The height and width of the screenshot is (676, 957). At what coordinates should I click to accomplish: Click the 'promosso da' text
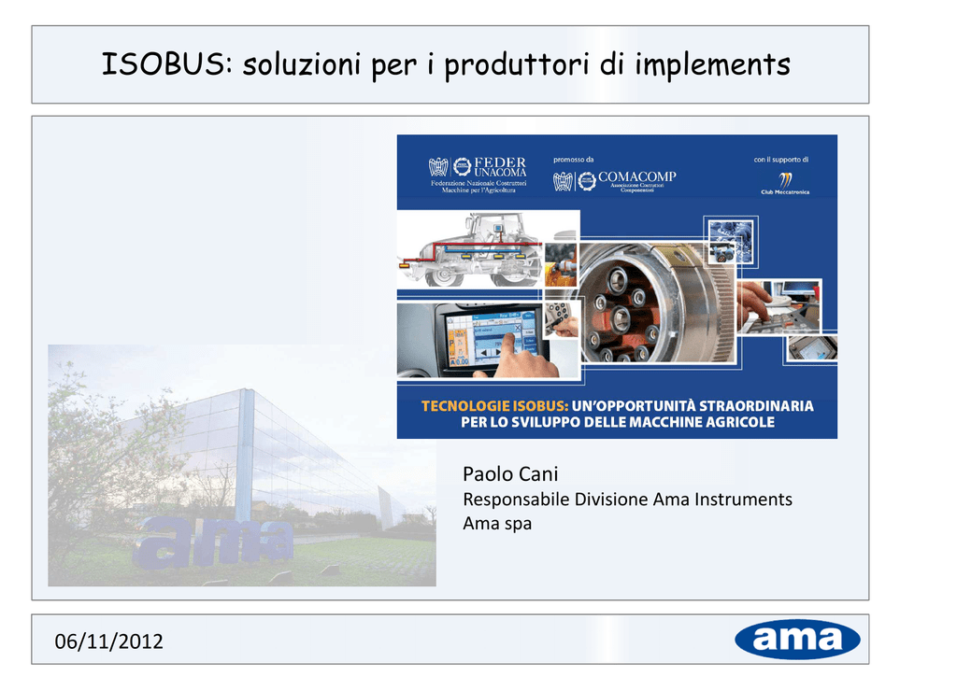coord(573,160)
